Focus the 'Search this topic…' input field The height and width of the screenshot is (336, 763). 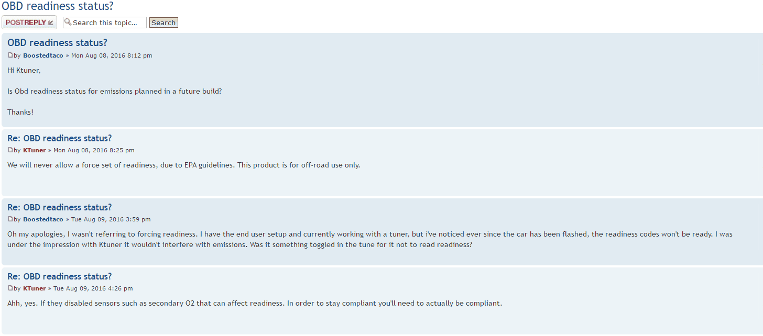(x=108, y=23)
